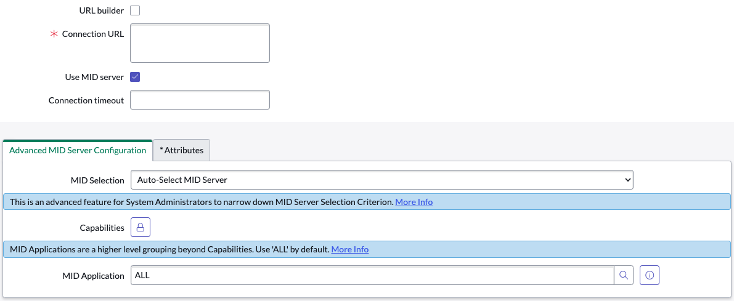Open MID Application lookup with magnifier icon
The height and width of the screenshot is (301, 734).
pyautogui.click(x=624, y=275)
